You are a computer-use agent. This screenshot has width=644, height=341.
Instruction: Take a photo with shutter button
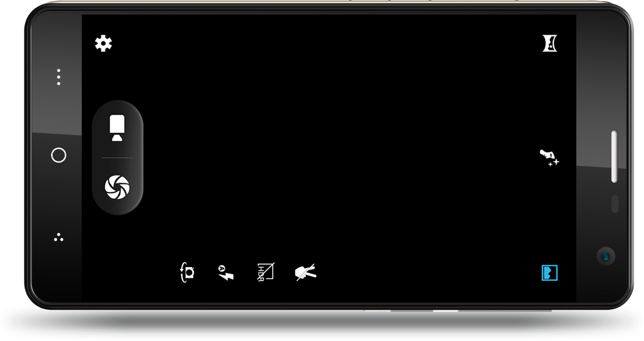click(x=117, y=187)
